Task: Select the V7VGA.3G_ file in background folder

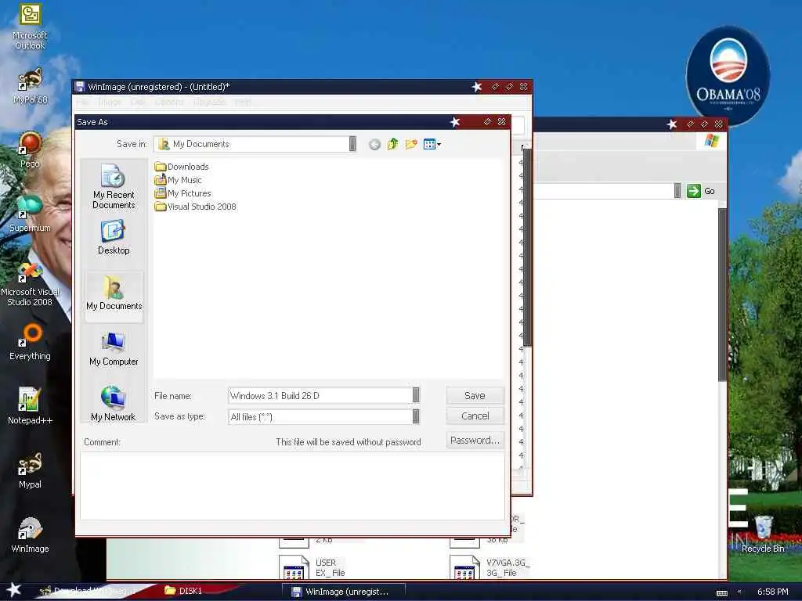Action: pos(490,567)
